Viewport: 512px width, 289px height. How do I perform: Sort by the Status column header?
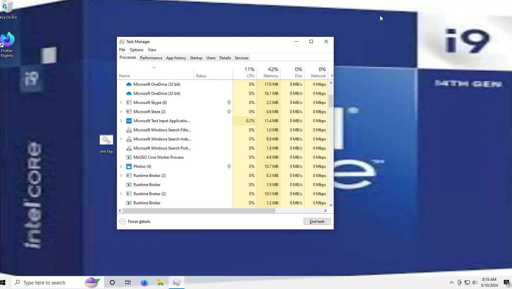tap(213, 72)
